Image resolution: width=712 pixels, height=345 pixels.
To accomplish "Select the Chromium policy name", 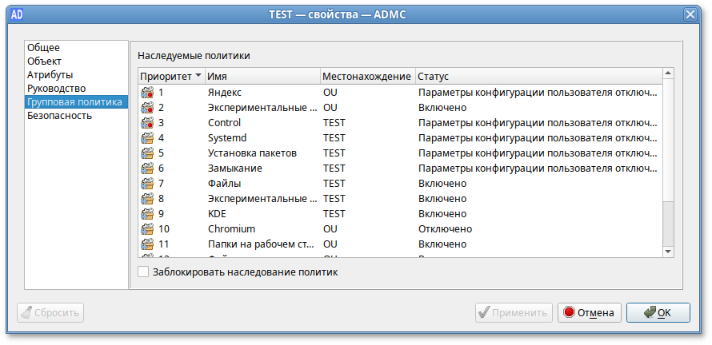I will (x=231, y=229).
